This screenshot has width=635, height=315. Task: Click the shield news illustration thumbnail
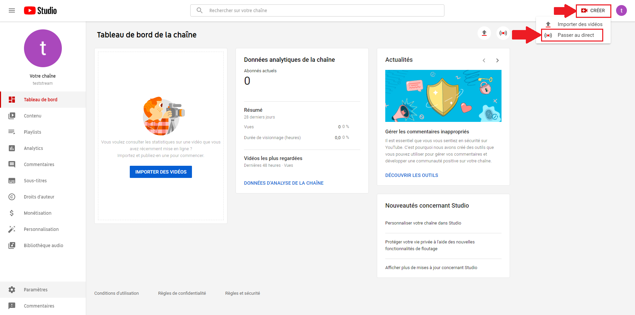click(x=443, y=96)
